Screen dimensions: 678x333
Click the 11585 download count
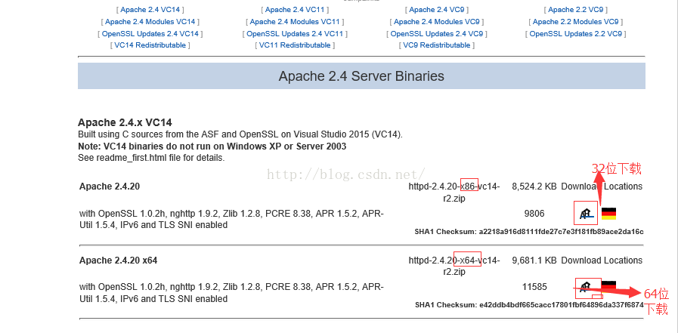coord(534,287)
